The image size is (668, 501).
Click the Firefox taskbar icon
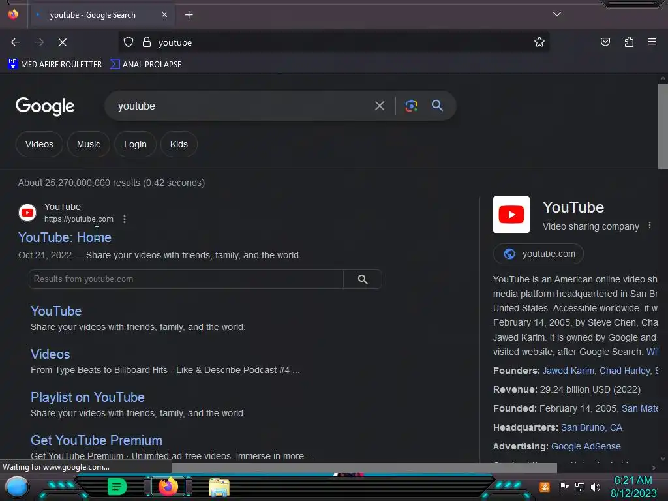(x=168, y=487)
